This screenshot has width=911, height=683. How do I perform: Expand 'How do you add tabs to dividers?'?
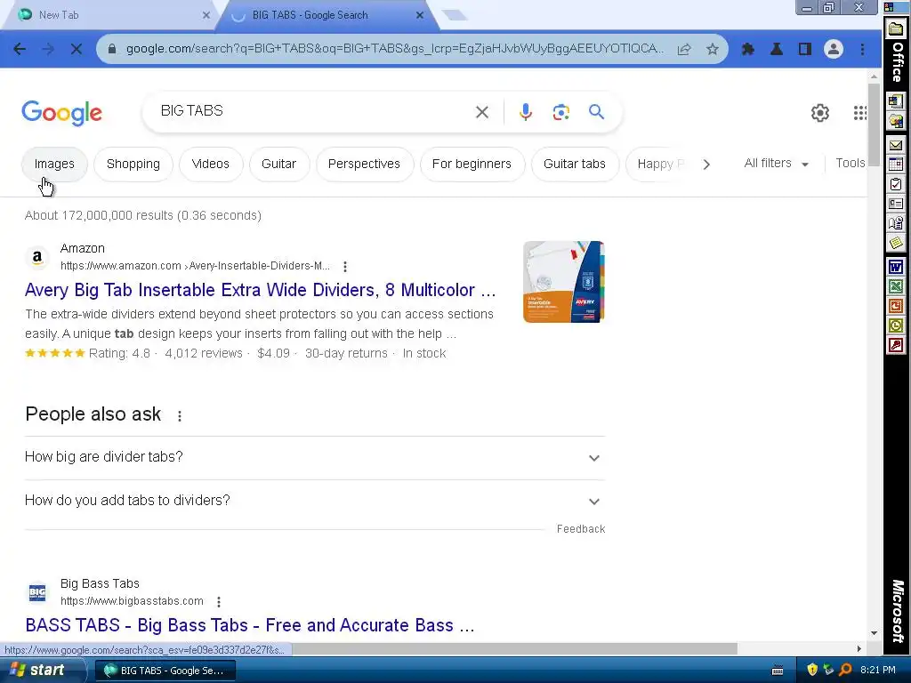tap(315, 502)
